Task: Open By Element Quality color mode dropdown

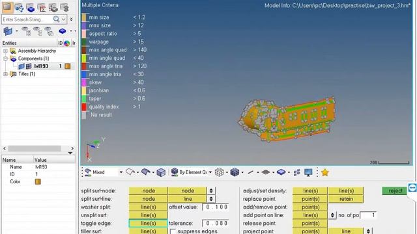Action: click(x=210, y=172)
